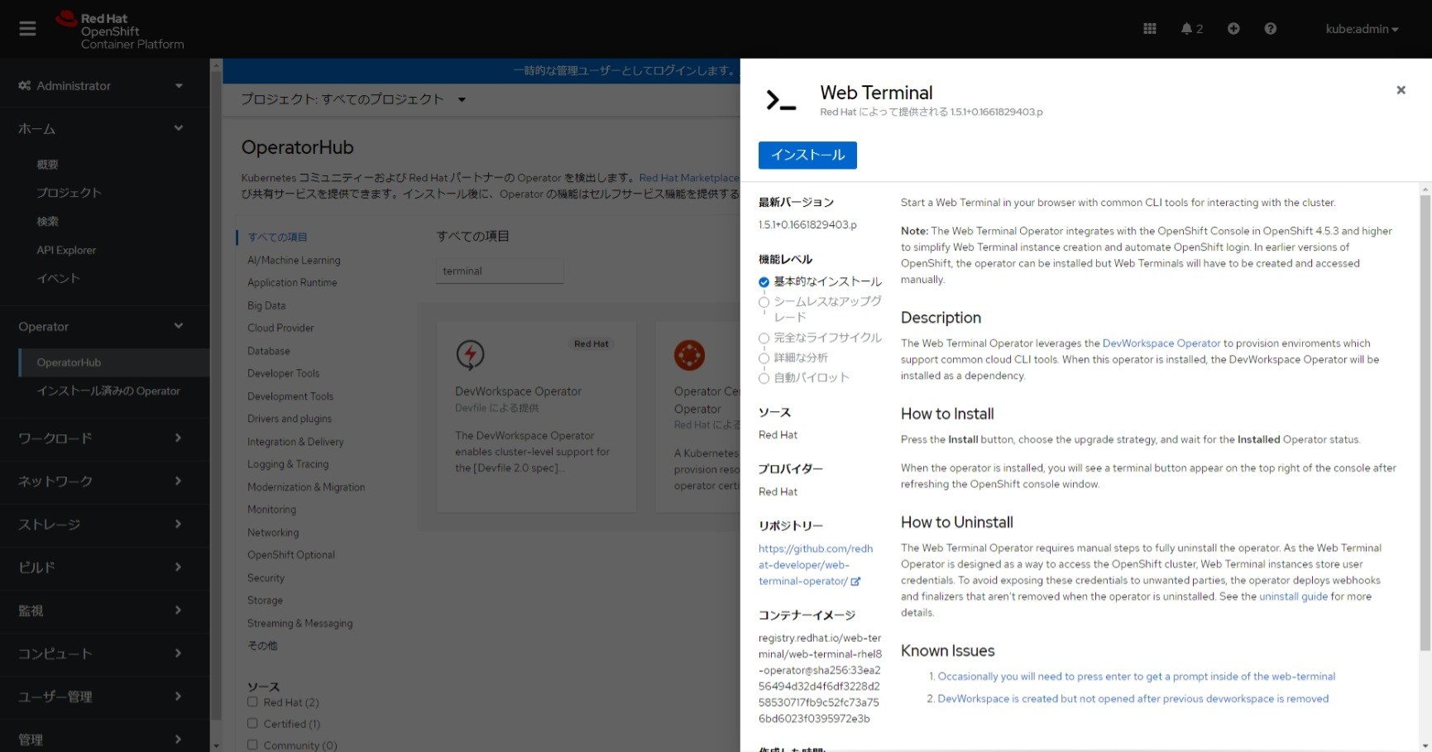Select the Big Data category
The image size is (1432, 752).
(x=266, y=306)
